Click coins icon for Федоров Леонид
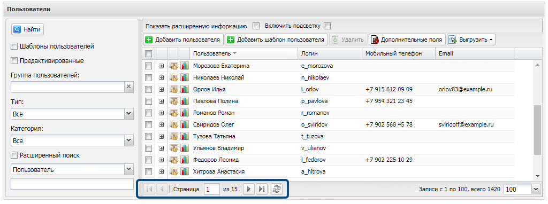 pyautogui.click(x=174, y=160)
